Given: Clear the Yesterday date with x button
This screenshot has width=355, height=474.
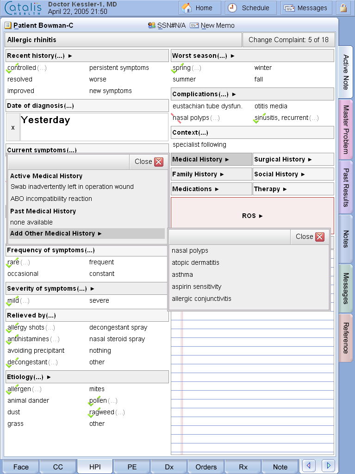Looking at the screenshot, I should pyautogui.click(x=12, y=127).
